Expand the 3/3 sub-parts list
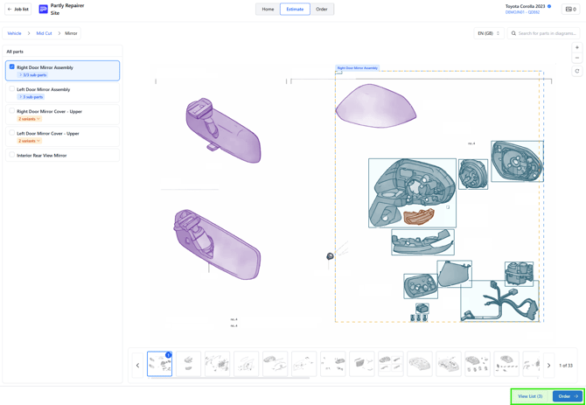 tap(32, 75)
